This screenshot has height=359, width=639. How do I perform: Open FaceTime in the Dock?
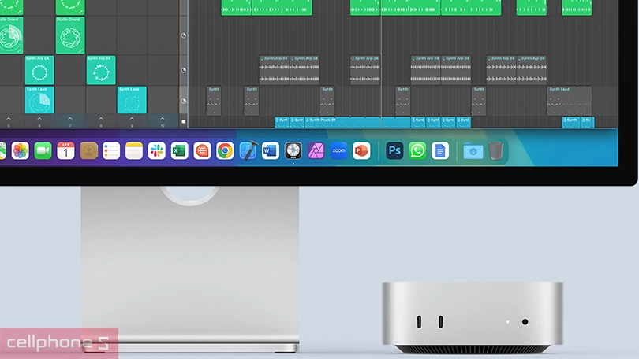(x=43, y=151)
